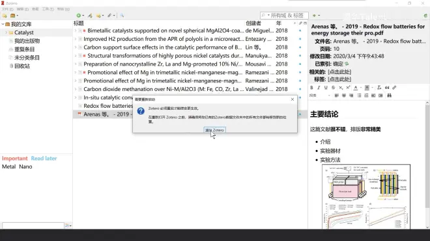Open 重复条目 in the library tree
This screenshot has width=430, height=241.
click(x=24, y=49)
